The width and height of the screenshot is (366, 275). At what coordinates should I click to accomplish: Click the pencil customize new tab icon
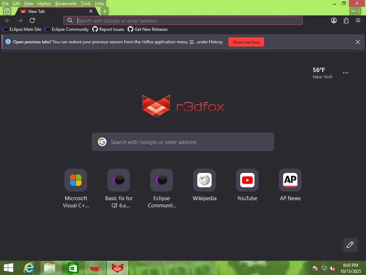[350, 245]
